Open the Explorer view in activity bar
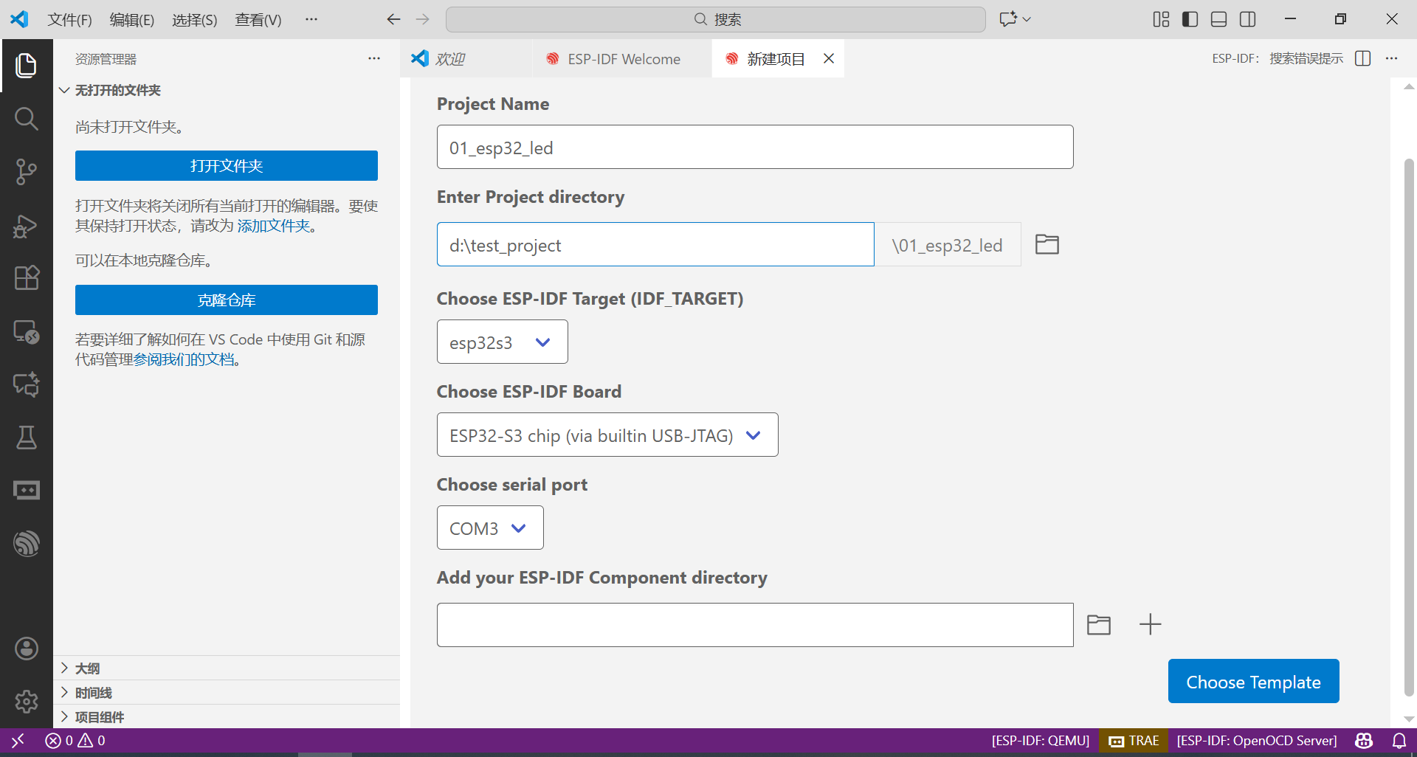The image size is (1417, 757). (27, 66)
